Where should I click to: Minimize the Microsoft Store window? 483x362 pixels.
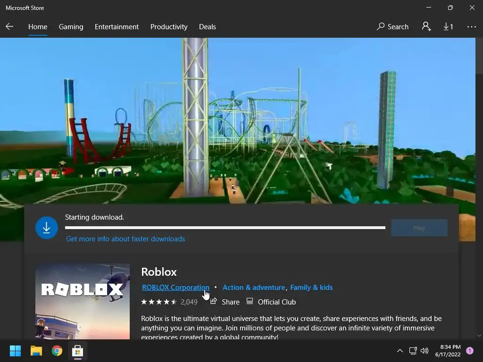[x=428, y=8]
